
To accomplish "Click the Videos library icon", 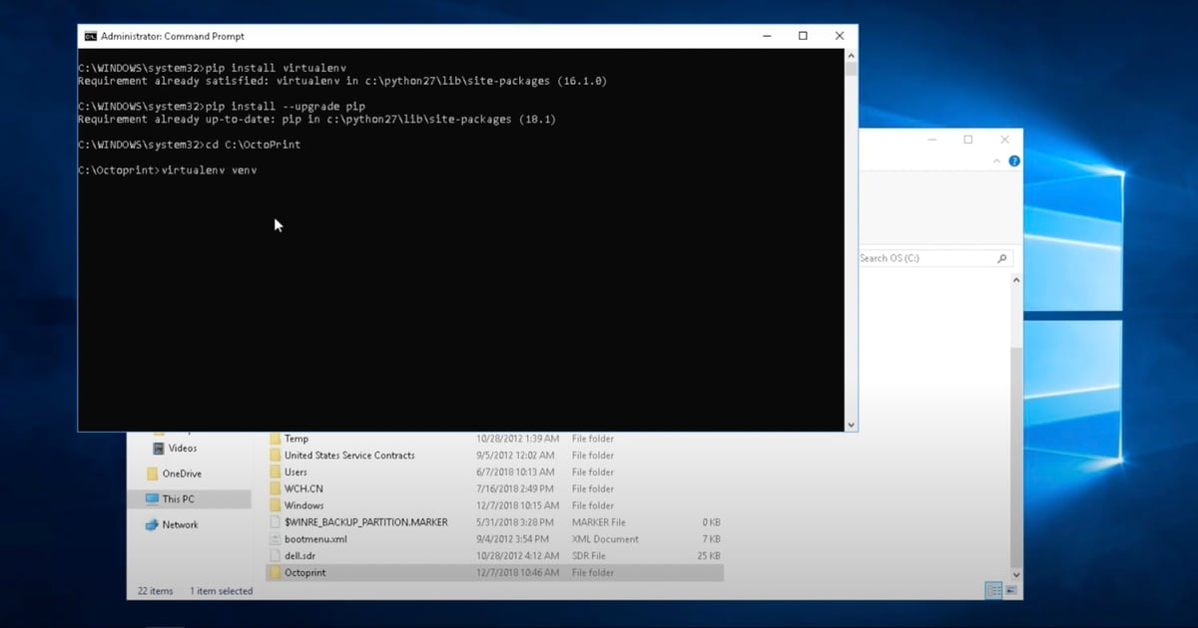I will tap(158, 449).
